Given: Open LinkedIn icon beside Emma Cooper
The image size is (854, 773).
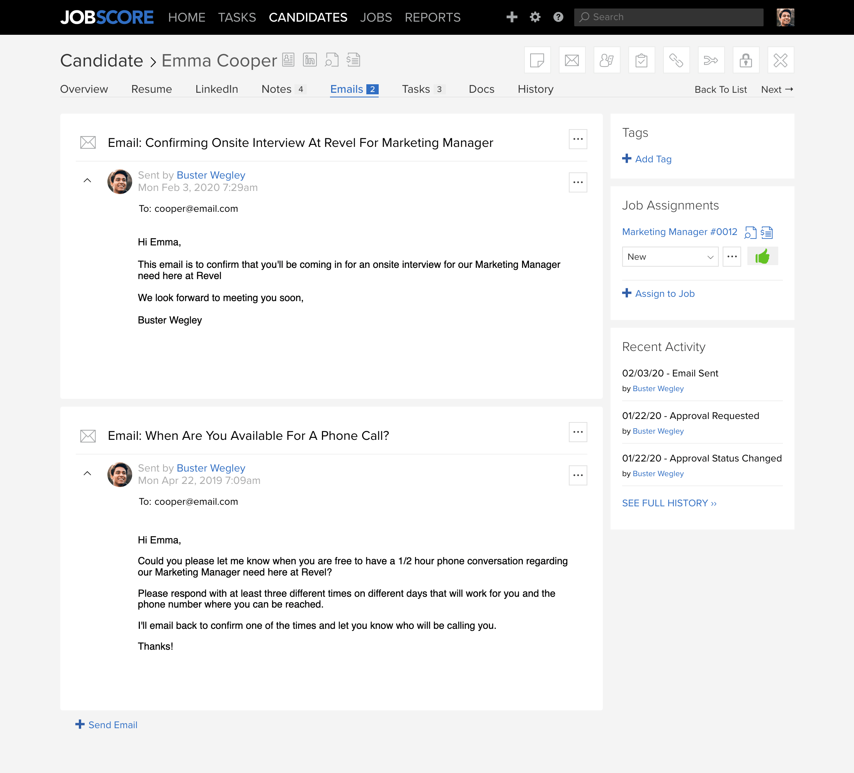Looking at the screenshot, I should [310, 60].
